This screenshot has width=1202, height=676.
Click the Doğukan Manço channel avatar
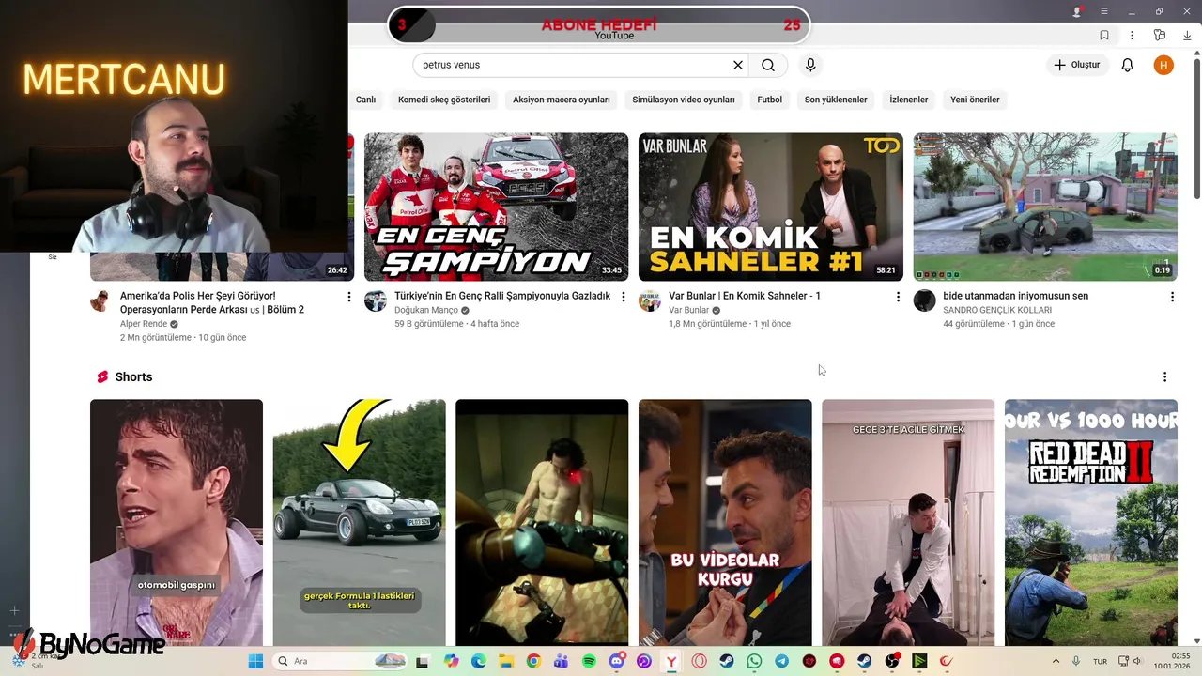(376, 300)
